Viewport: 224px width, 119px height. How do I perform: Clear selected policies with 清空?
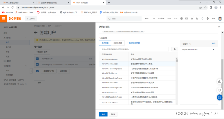tap(213, 44)
